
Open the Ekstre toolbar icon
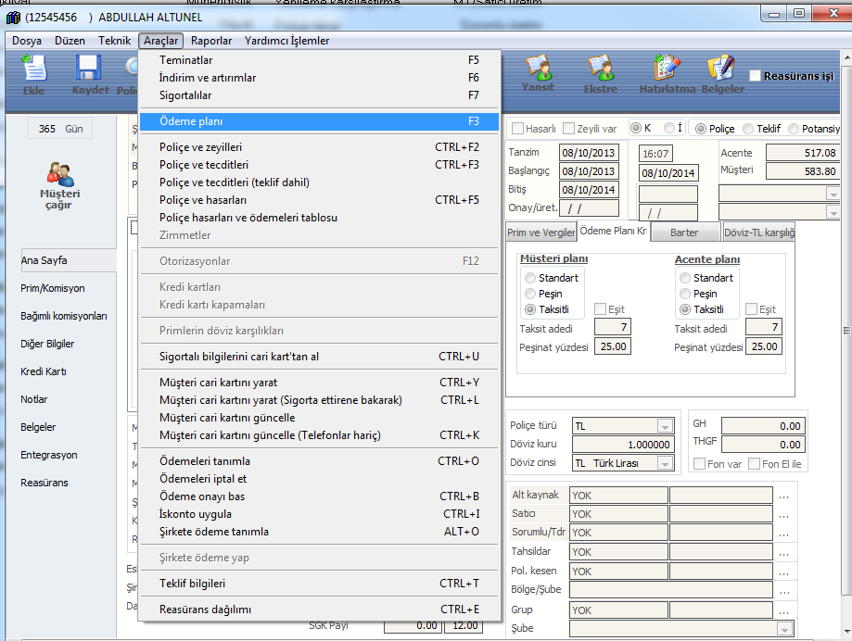tap(600, 70)
